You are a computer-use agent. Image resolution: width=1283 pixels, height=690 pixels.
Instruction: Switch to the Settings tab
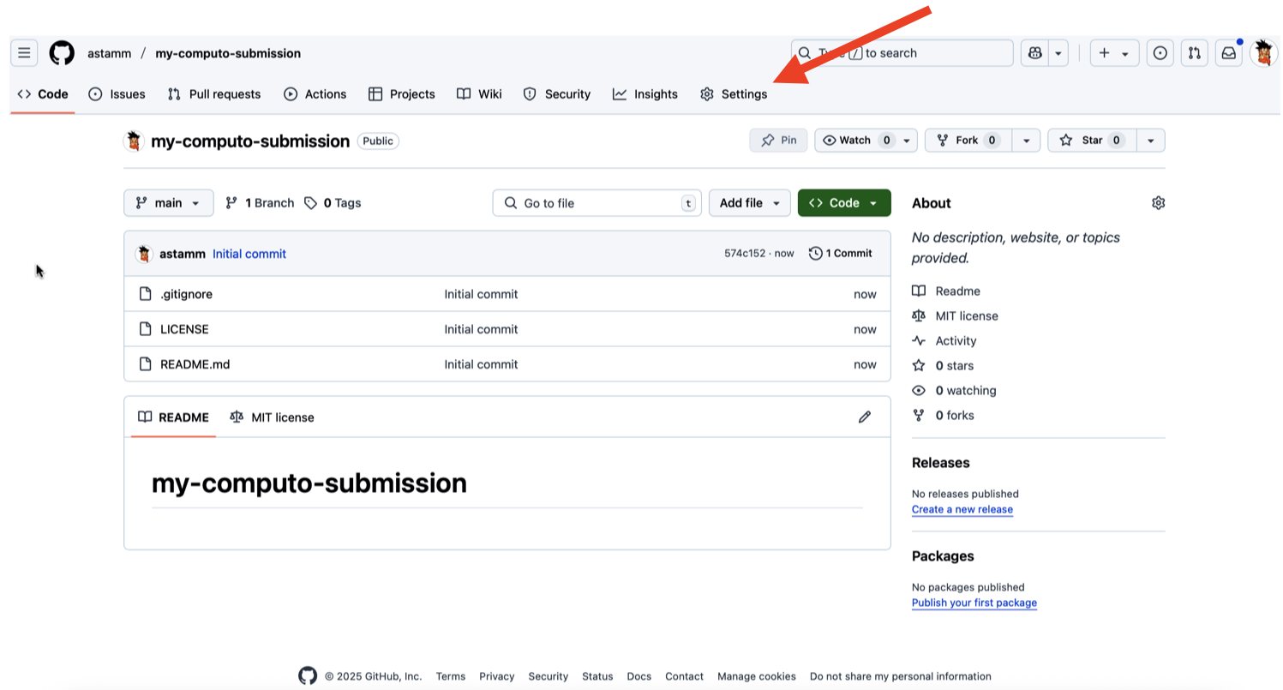(734, 94)
